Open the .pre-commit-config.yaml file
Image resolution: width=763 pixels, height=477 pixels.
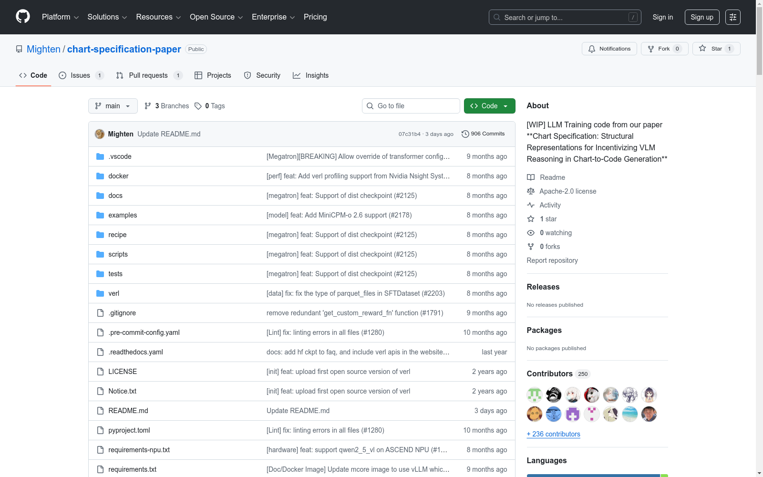click(x=144, y=332)
